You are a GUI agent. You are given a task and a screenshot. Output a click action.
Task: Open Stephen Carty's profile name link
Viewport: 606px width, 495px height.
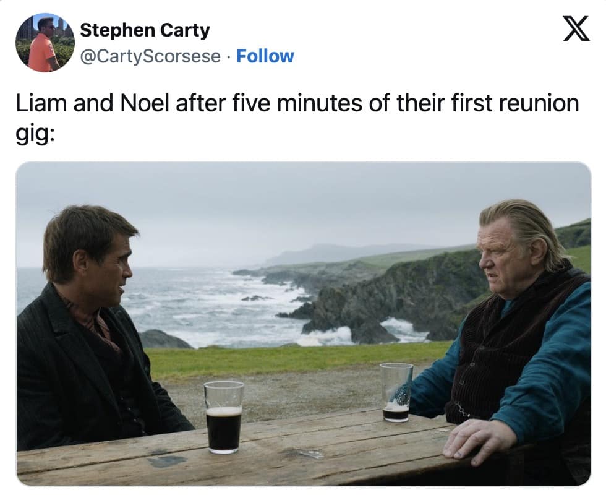click(x=145, y=30)
